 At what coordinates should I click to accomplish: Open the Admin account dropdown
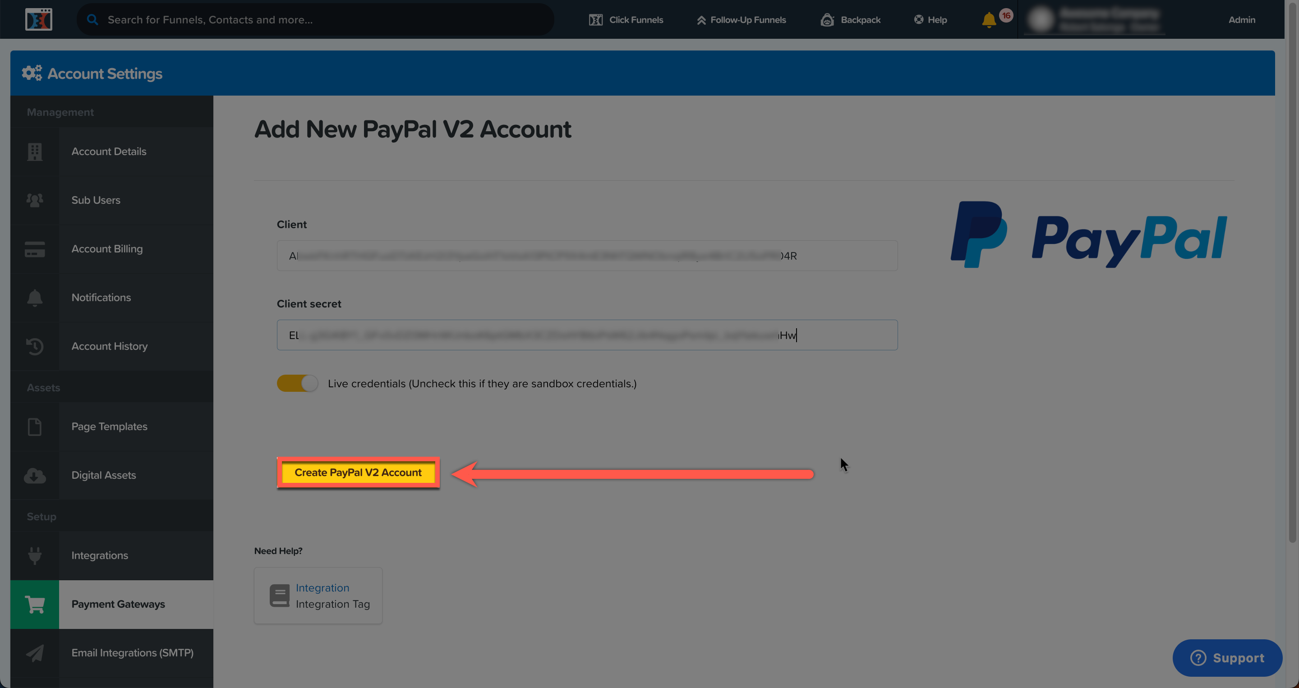tap(1241, 20)
